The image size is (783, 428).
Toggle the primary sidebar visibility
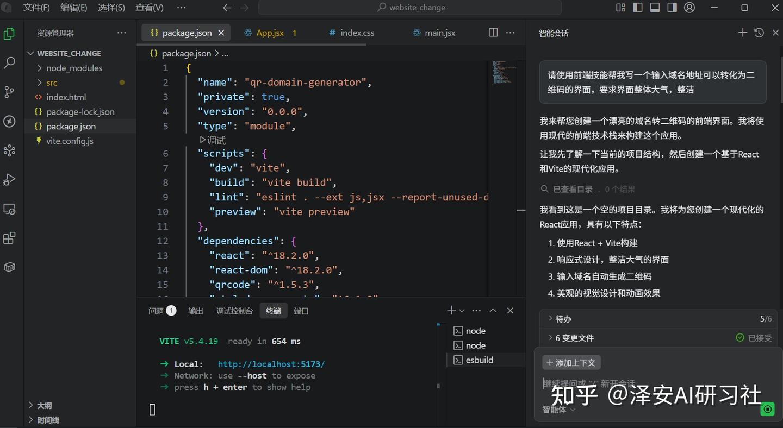tap(637, 7)
